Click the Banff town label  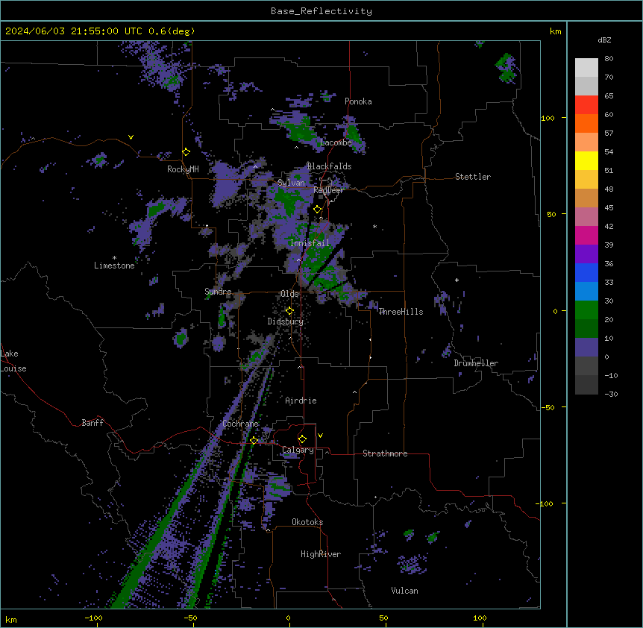(92, 423)
